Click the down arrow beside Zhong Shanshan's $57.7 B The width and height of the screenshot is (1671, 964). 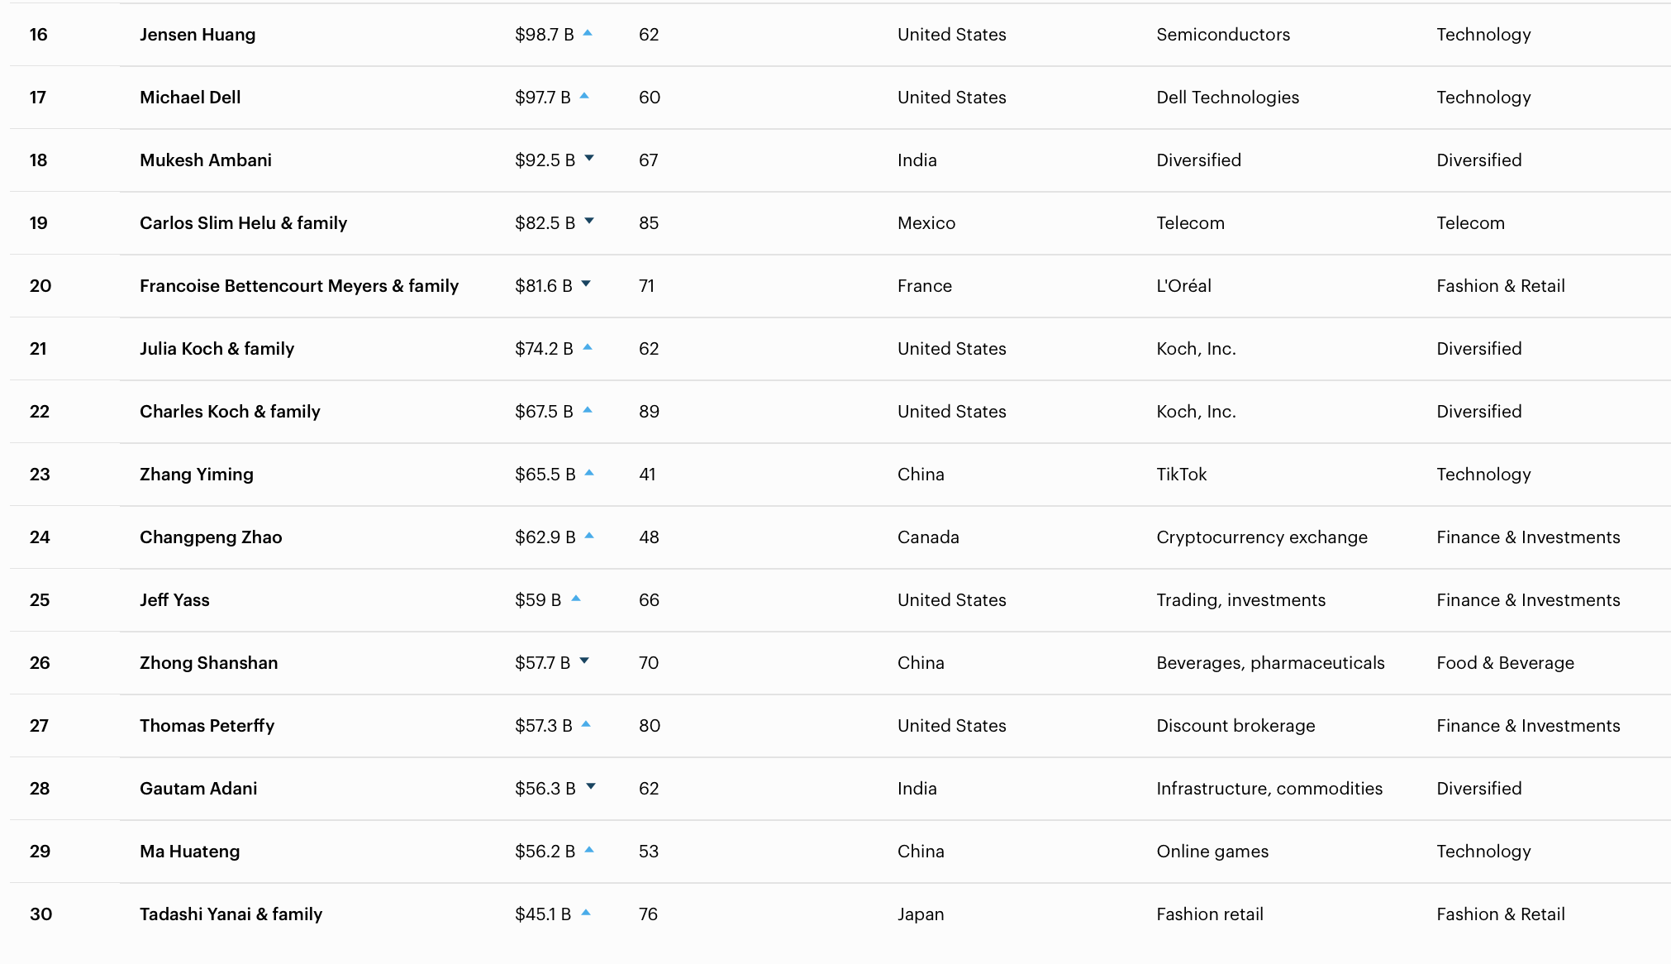tap(584, 661)
